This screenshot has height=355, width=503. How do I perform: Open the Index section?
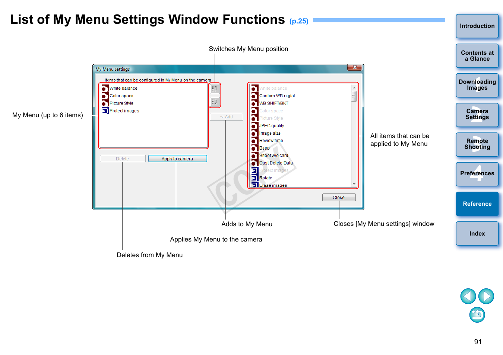[x=477, y=233]
